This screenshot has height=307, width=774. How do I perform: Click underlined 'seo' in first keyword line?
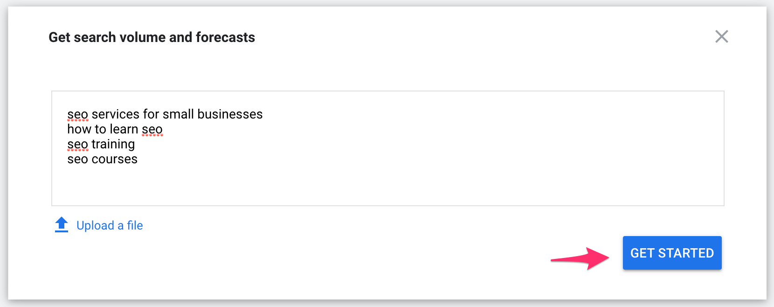click(77, 114)
